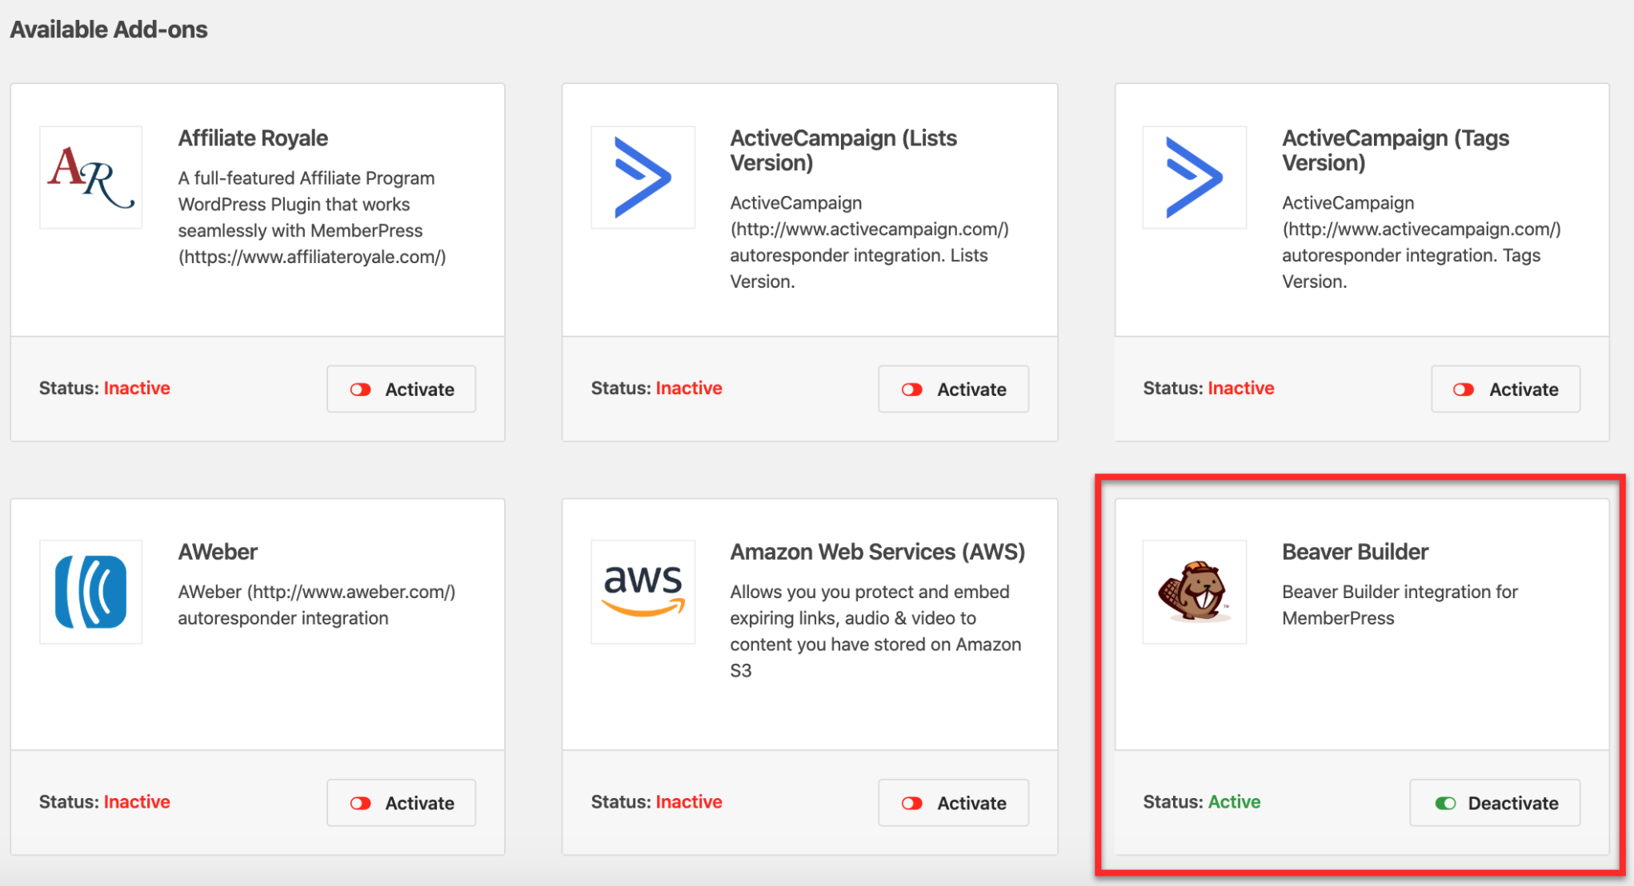The width and height of the screenshot is (1634, 886).
Task: Click the Beaver Builder title text
Action: coord(1355,552)
